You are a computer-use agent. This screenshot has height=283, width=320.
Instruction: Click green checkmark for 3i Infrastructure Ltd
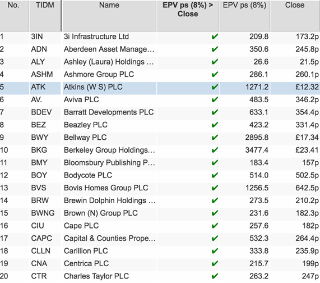(x=215, y=36)
